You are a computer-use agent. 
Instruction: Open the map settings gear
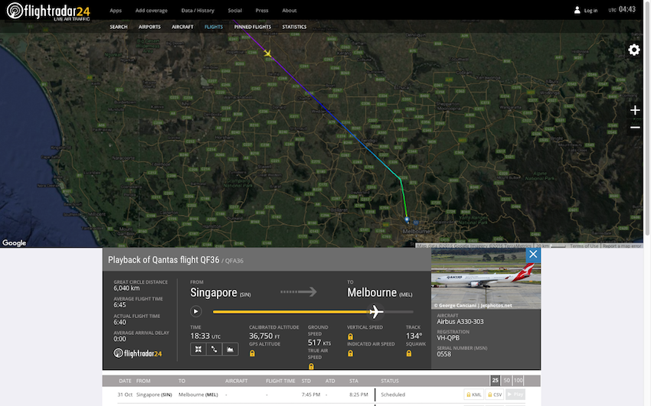(634, 50)
